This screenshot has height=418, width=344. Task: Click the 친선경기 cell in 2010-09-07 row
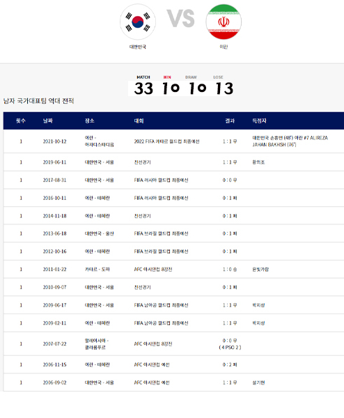pos(142,287)
